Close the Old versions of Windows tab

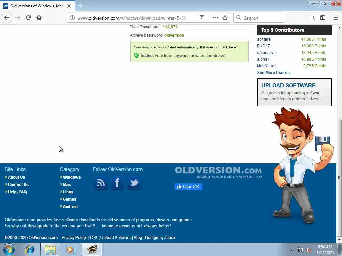[x=69, y=6]
